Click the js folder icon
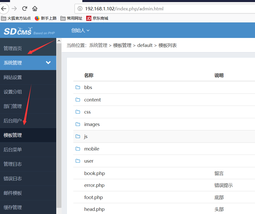The image size is (255, 214). click(x=78, y=137)
